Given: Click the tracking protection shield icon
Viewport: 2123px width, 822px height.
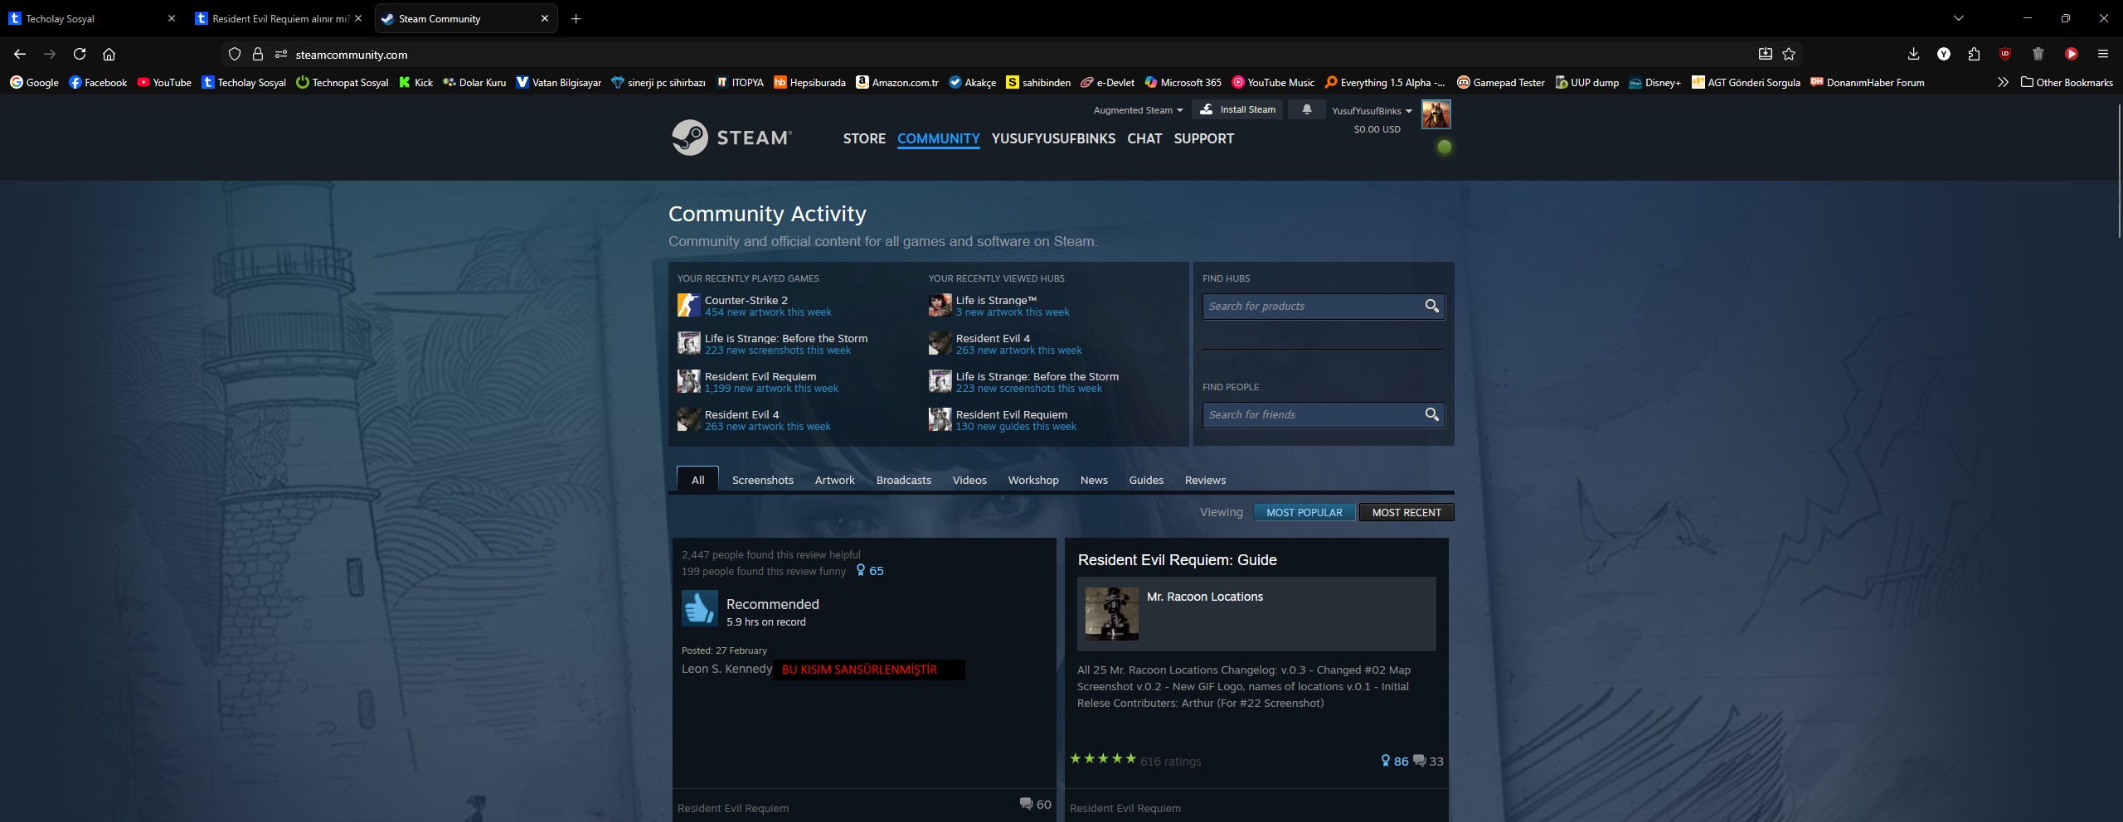Looking at the screenshot, I should coord(235,54).
